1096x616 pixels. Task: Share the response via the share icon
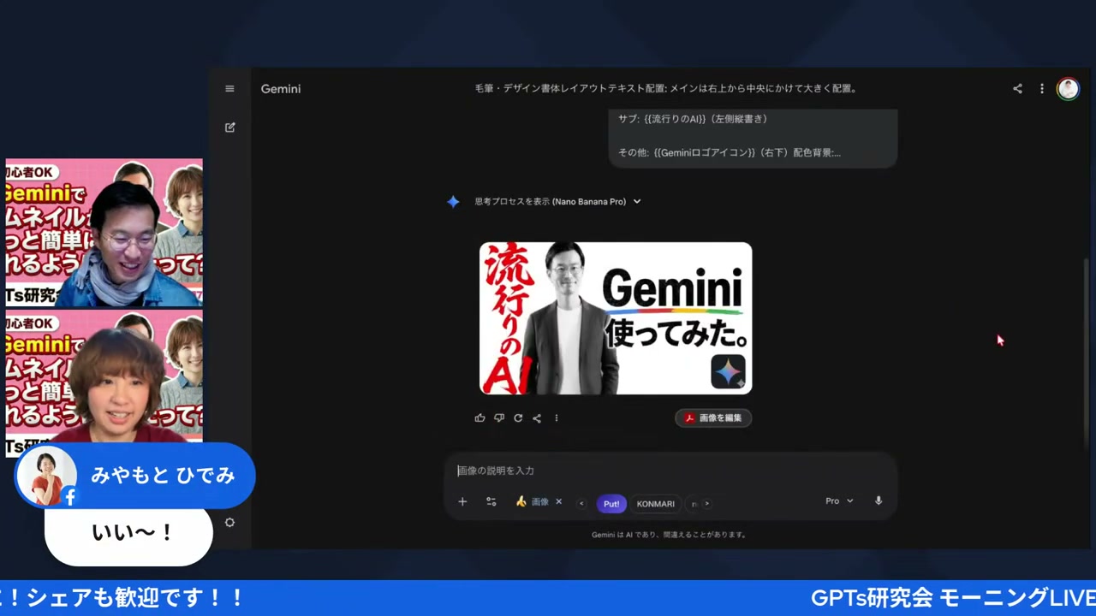(537, 418)
